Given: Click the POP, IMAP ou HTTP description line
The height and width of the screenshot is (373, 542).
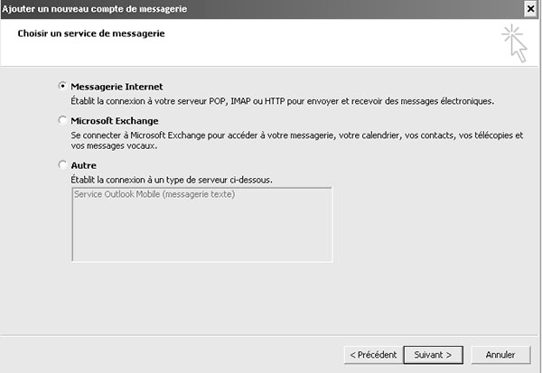Looking at the screenshot, I should [x=283, y=101].
